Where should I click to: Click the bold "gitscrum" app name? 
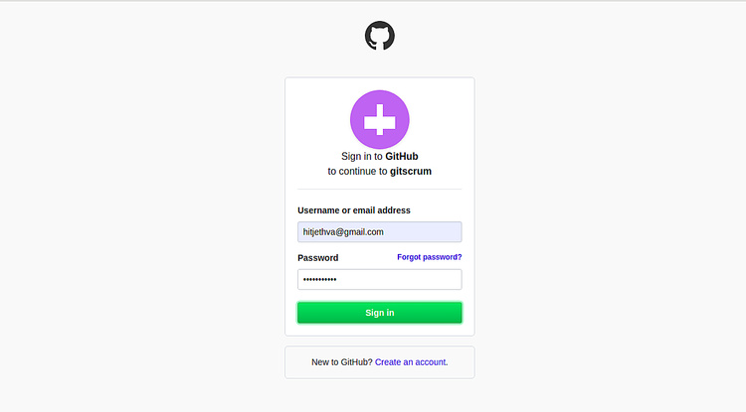(411, 172)
